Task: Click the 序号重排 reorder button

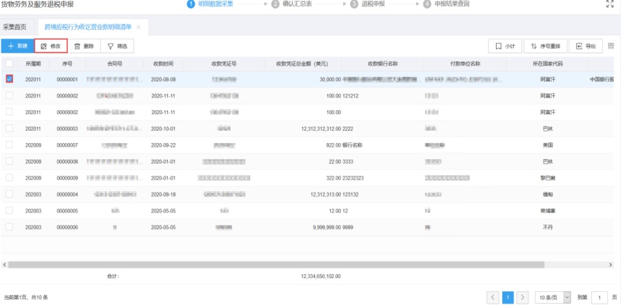Action: point(545,46)
